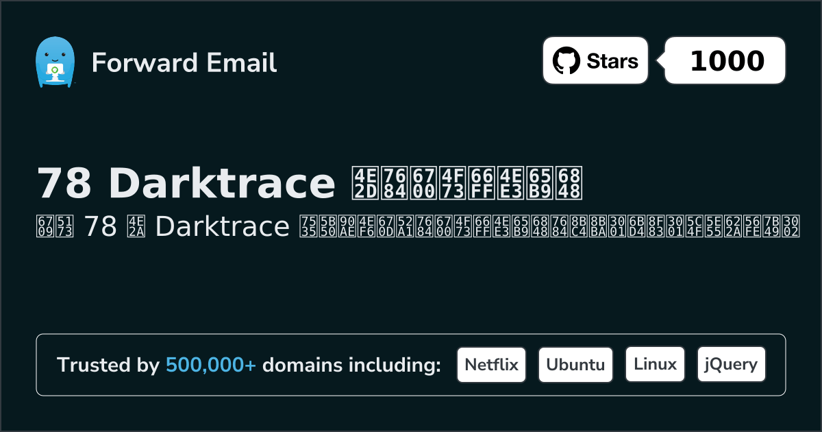
Task: Click the Netflix badge
Action: coord(491,365)
